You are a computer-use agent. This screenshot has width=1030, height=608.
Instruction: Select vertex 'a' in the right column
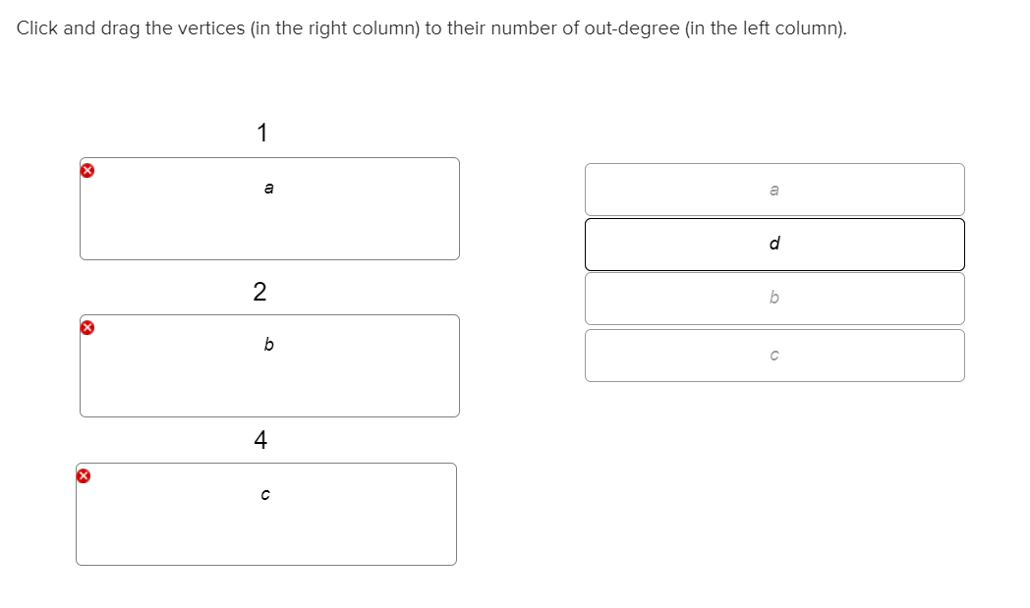pyautogui.click(x=774, y=189)
